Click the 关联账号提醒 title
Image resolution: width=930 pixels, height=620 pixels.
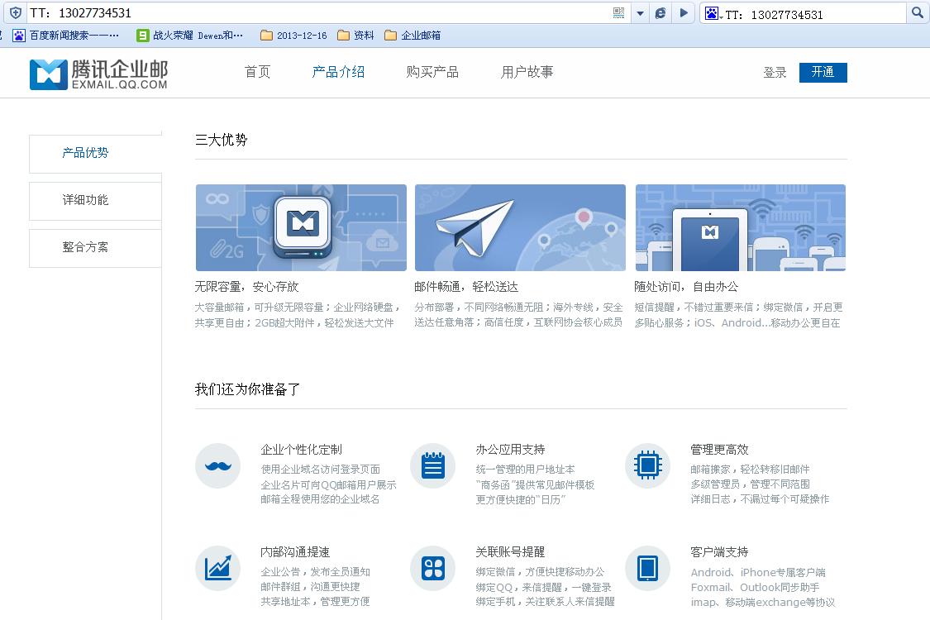[510, 552]
